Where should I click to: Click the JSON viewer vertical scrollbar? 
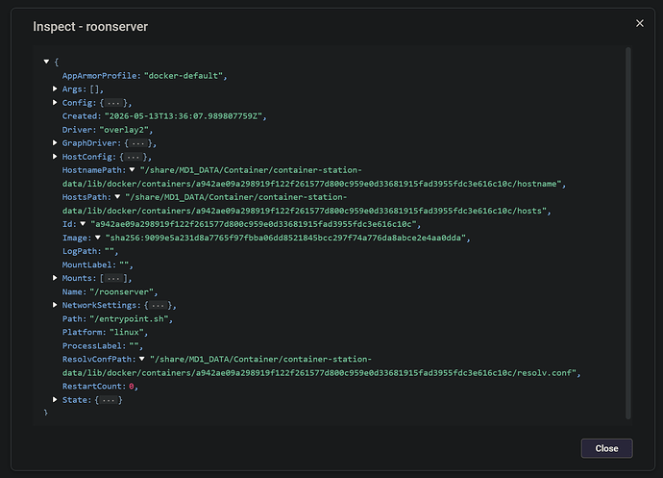pos(628,233)
